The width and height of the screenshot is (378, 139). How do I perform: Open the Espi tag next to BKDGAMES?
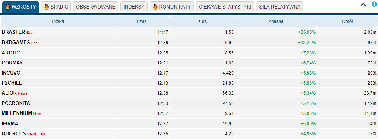35,43
